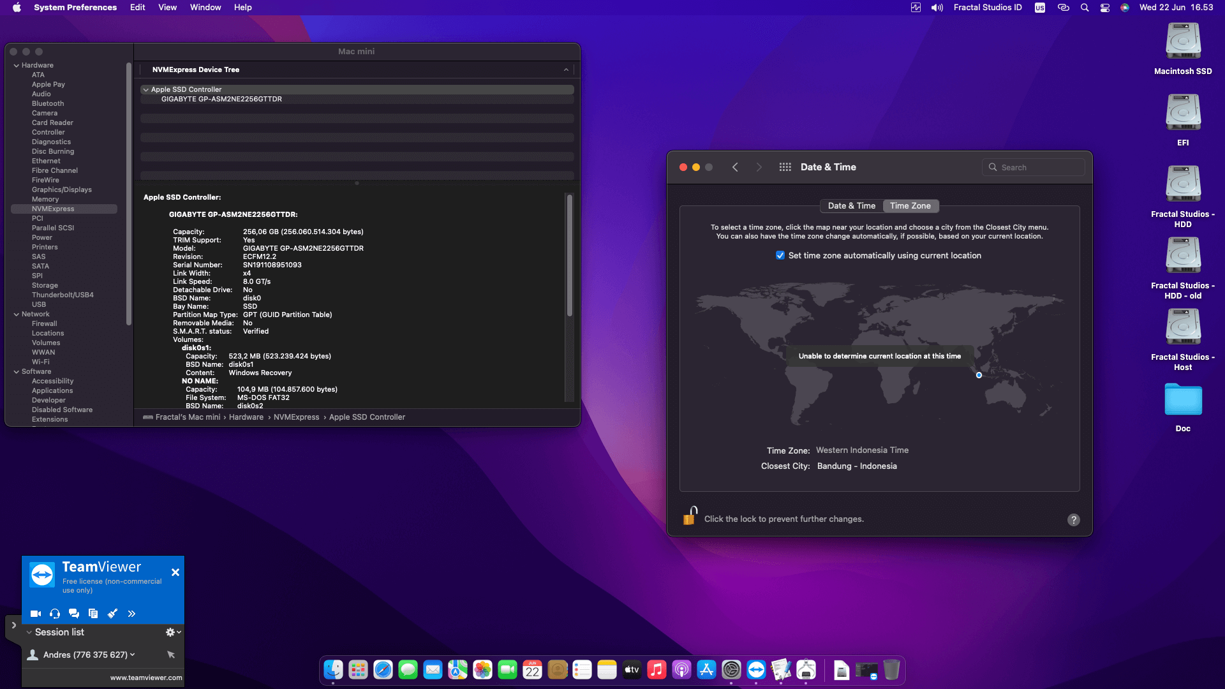Go back in System Preferences
Image resolution: width=1225 pixels, height=689 pixels.
735,167
